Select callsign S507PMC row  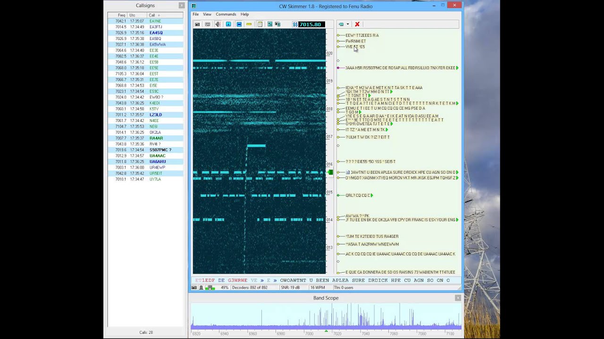point(145,150)
